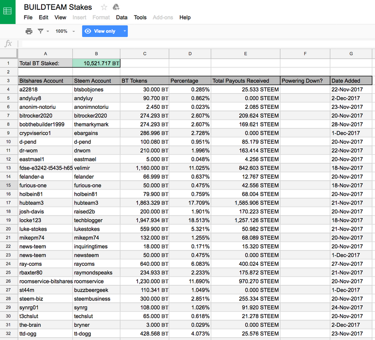Select column C header
Viewport: 375px width, 340px height.
pos(145,54)
